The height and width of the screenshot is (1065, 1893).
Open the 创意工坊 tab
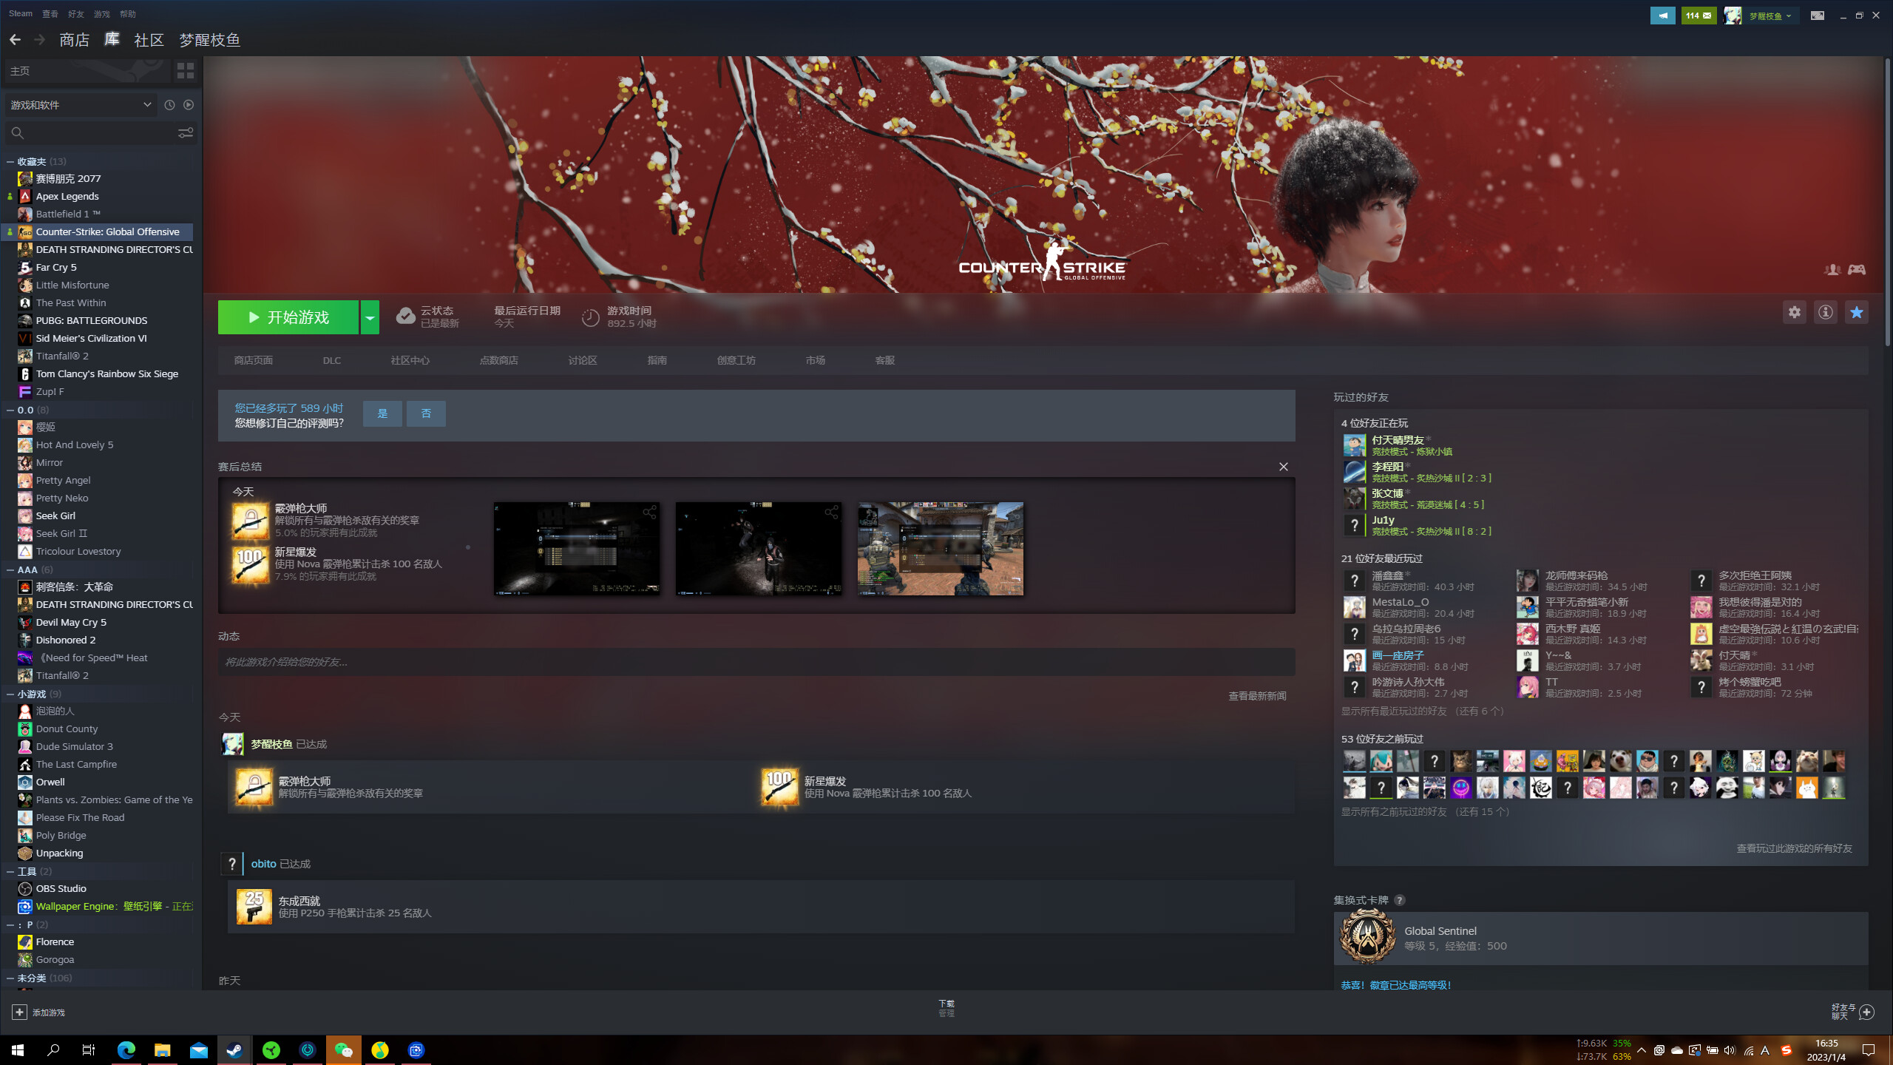[736, 360]
